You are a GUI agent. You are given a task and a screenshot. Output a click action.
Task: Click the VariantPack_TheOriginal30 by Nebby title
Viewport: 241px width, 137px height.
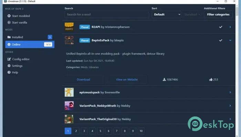click(105, 119)
